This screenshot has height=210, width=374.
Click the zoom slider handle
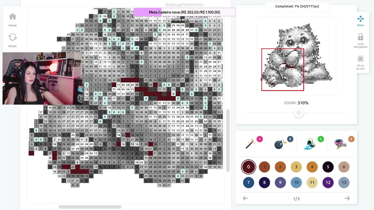click(299, 113)
